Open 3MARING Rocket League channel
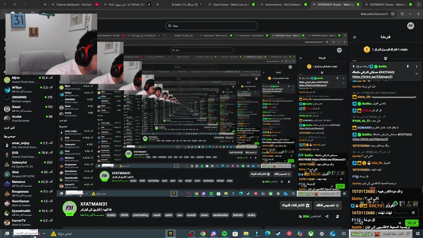This screenshot has width=423, height=238. (x=28, y=99)
